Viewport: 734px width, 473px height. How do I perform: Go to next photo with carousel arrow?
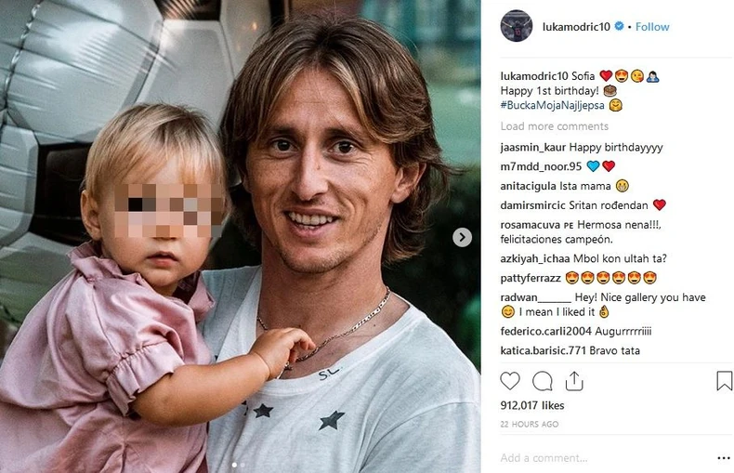point(462,238)
